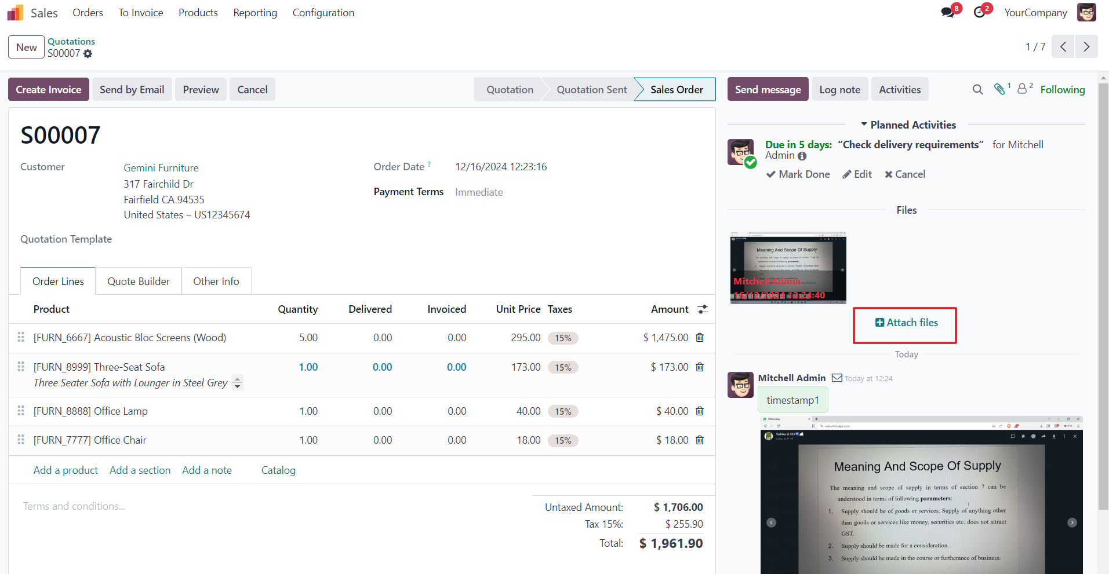1109x574 pixels.
Task: Open the To Invoice menu
Action: pos(141,13)
